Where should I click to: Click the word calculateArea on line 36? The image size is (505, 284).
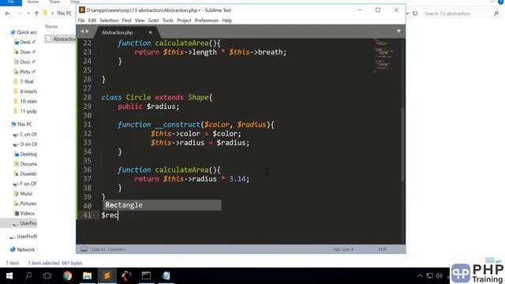pos(181,170)
